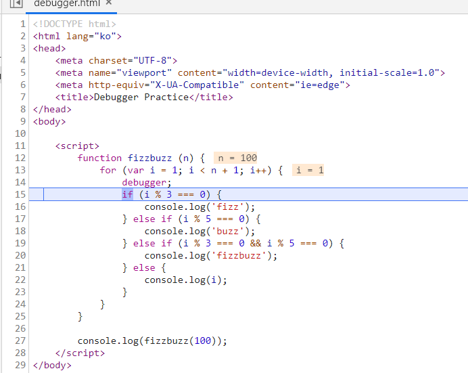Click the '</body>' tag on line 29
The image size is (468, 373).
click(x=52, y=366)
